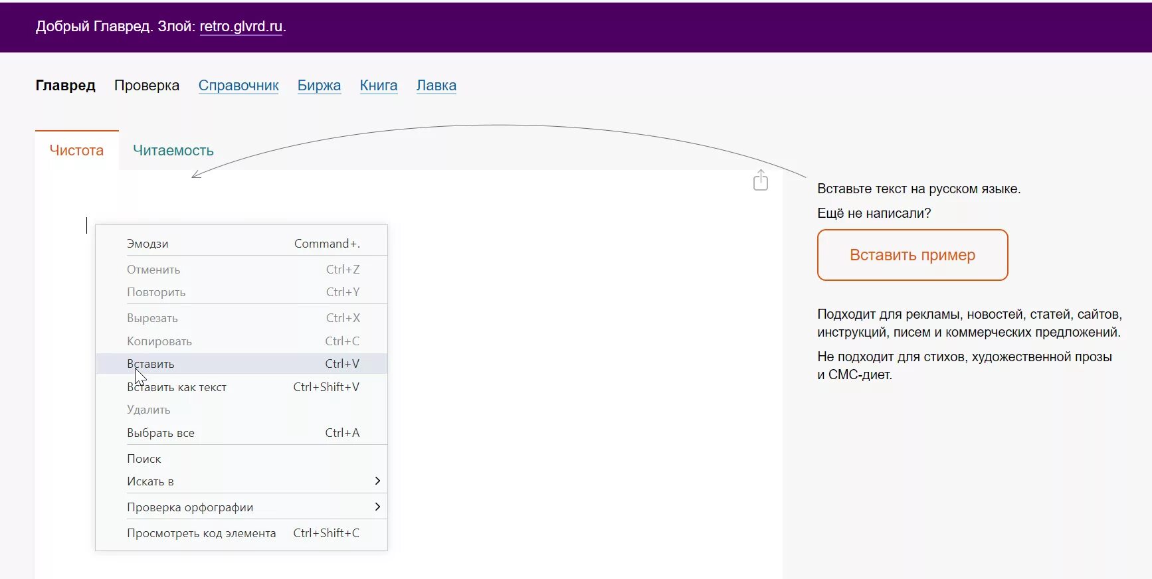Click text 'Ещё не написали?'

click(x=874, y=213)
